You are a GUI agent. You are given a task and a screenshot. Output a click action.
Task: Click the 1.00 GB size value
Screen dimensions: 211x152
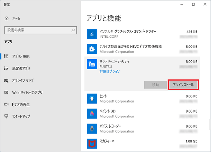pos(191,141)
